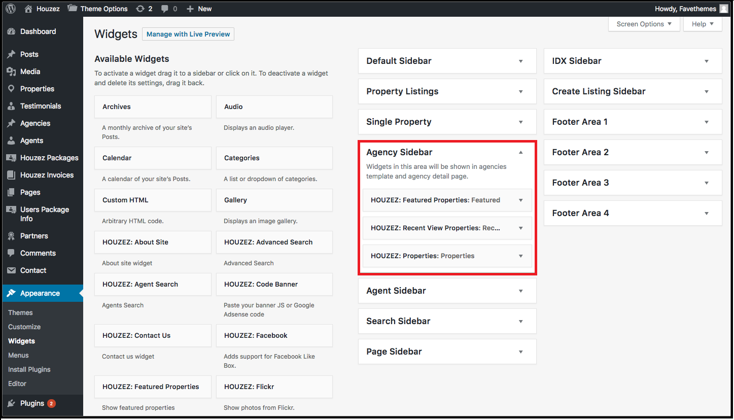The width and height of the screenshot is (734, 420).
Task: Open the Help dropdown tab
Action: pos(703,24)
